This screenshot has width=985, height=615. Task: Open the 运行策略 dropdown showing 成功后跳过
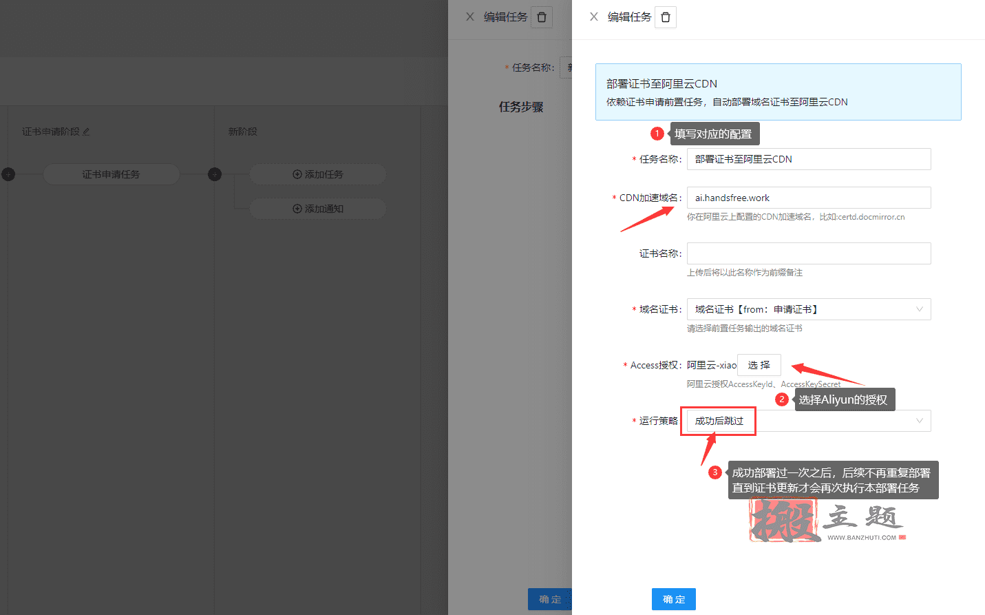pos(809,421)
